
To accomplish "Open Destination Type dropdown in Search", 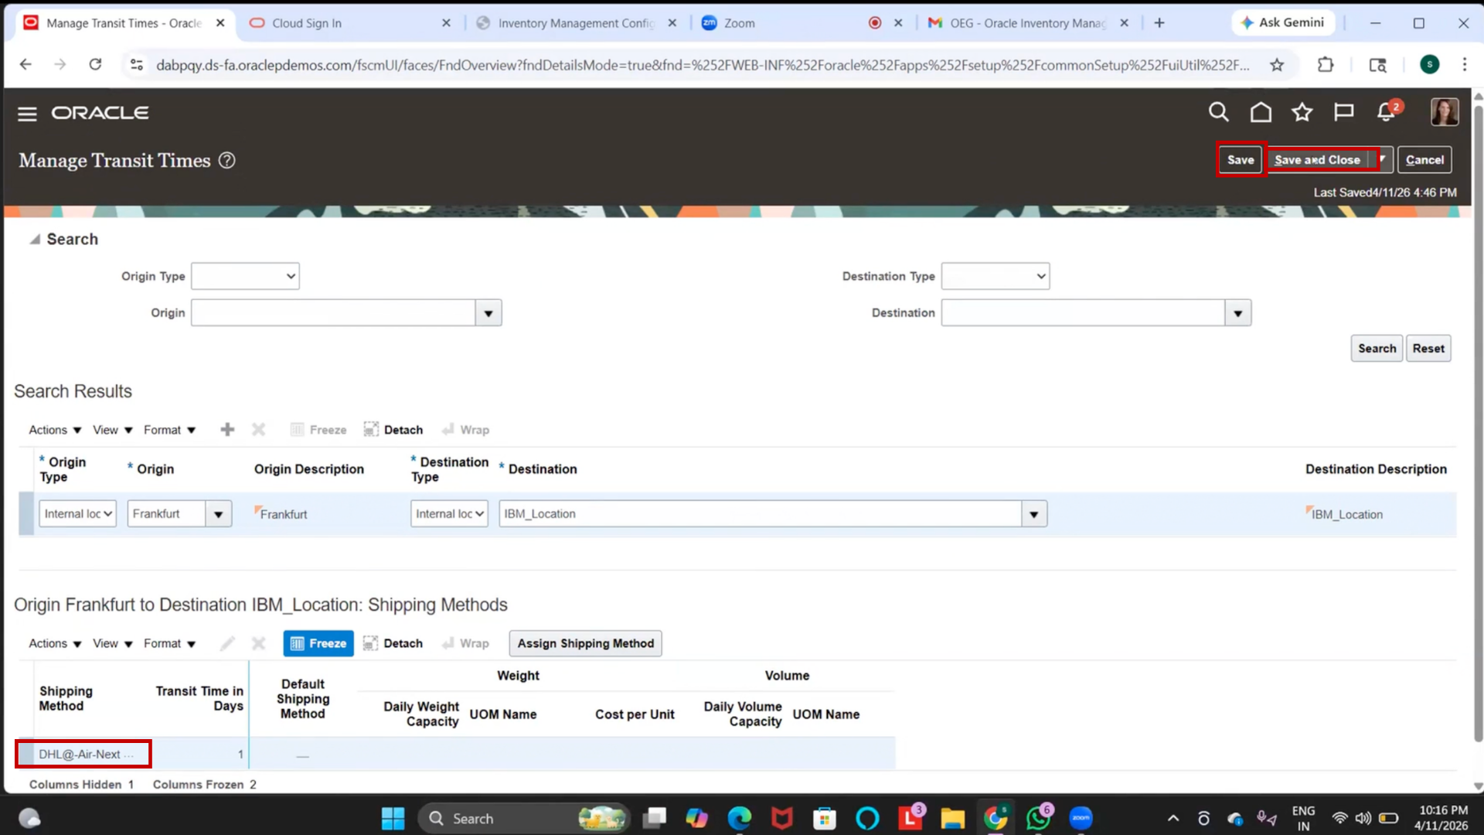I will [x=996, y=276].
